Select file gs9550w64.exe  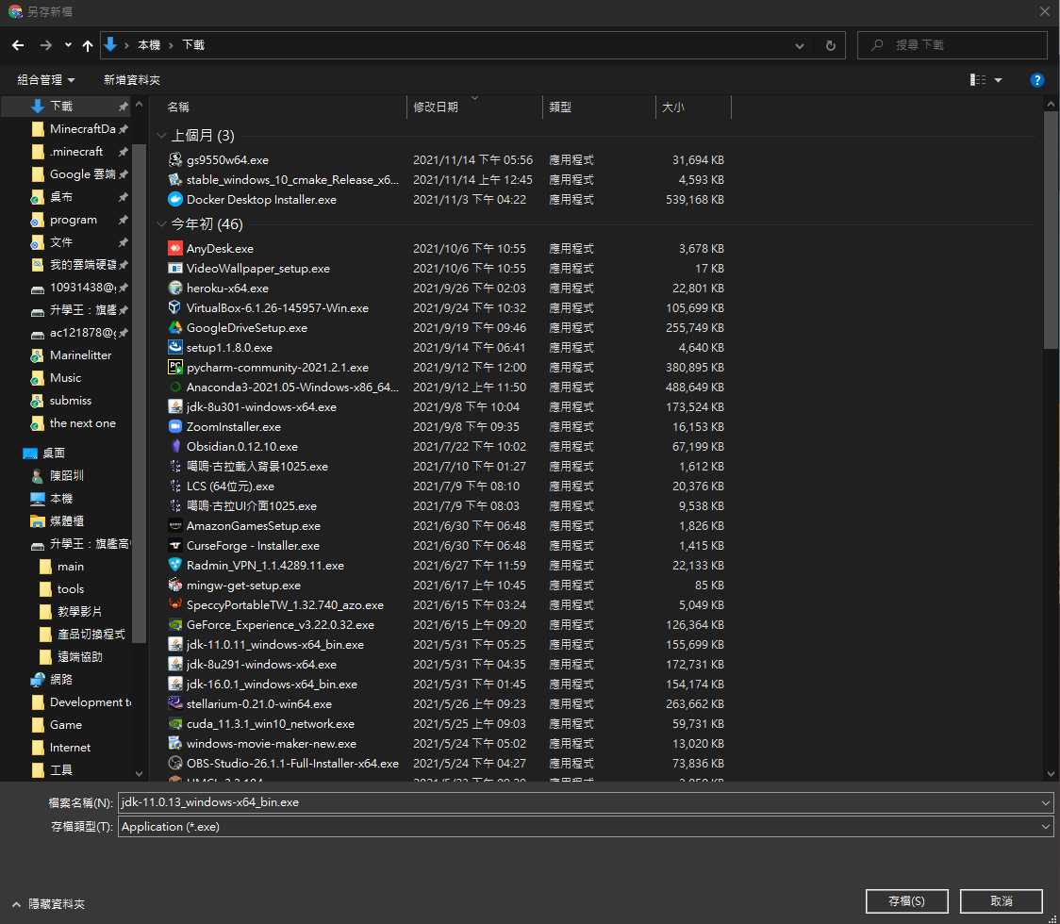coord(227,160)
